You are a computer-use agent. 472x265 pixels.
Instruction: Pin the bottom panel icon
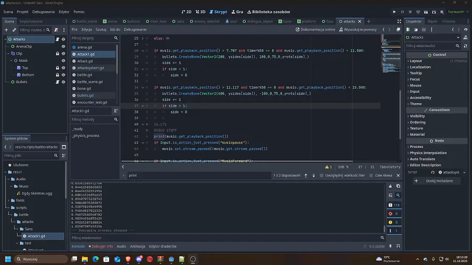390,246
